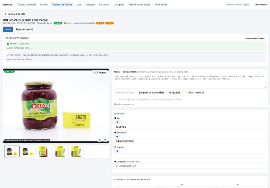Select the third product thumbnail

(x=44, y=151)
